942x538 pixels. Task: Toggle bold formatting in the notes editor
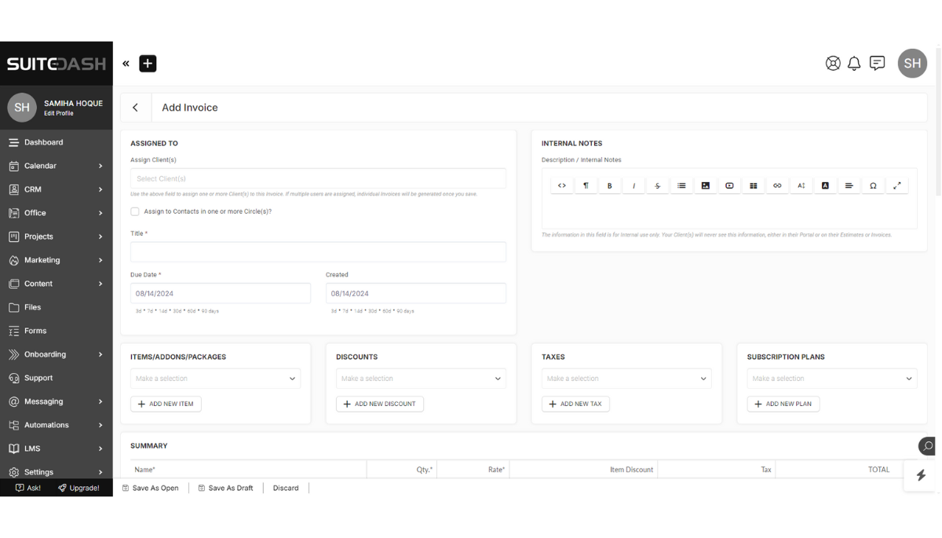tap(610, 185)
